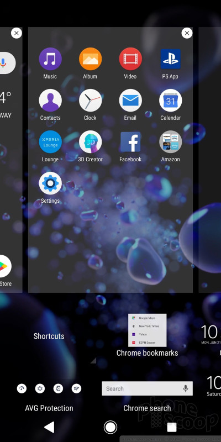
Task: Choose the Chrome bookmarks widget thumbnail
Action: pyautogui.click(x=147, y=330)
